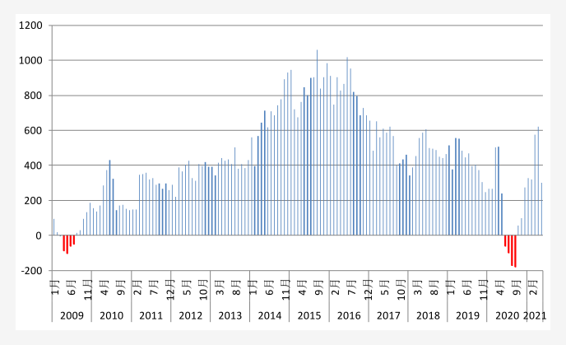Select the 5月 label above 2012

click(188, 287)
